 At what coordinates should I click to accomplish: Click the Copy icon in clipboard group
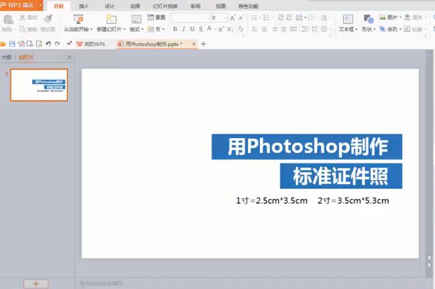[x=22, y=29]
